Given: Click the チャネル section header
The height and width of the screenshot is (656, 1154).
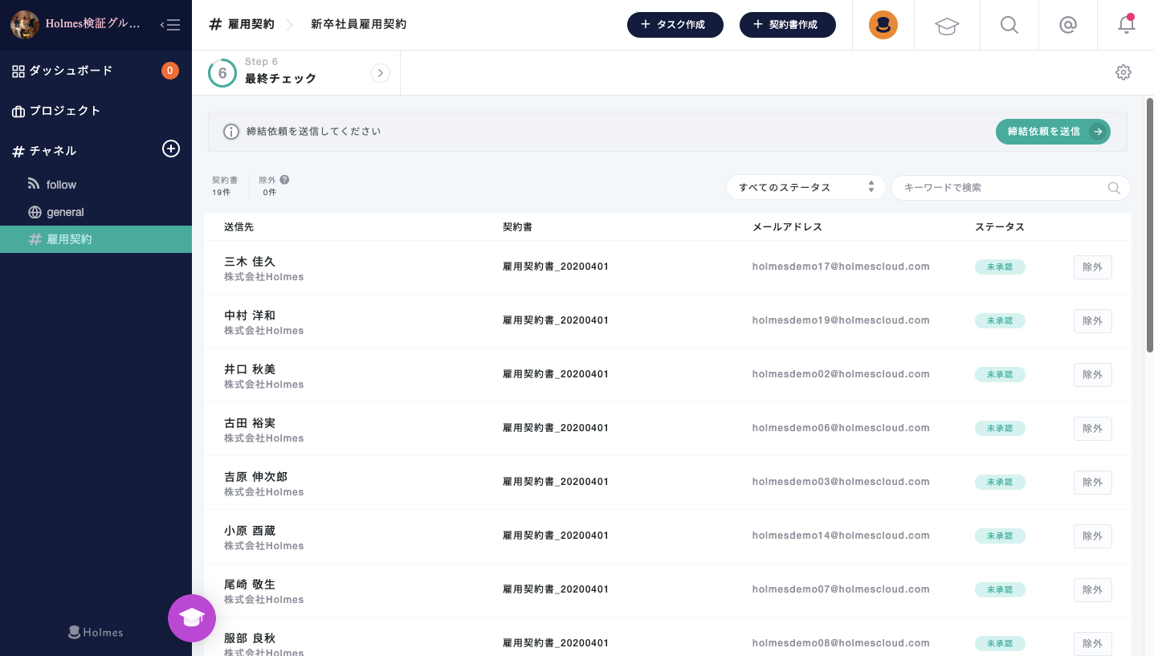Looking at the screenshot, I should [53, 151].
